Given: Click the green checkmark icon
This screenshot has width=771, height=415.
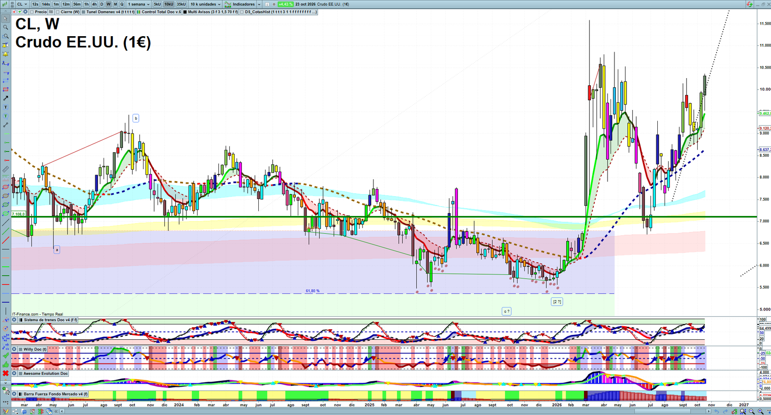Looking at the screenshot, I should pos(5,355).
